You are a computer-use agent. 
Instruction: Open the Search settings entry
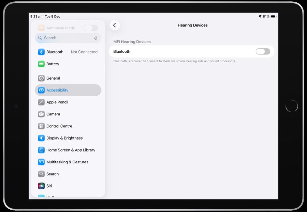pyautogui.click(x=53, y=174)
